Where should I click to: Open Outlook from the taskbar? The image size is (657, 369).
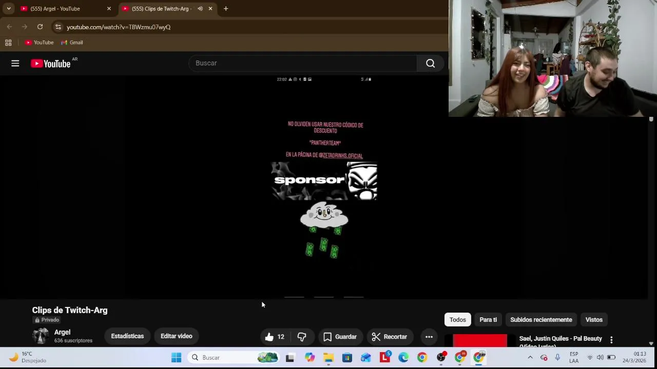click(x=365, y=358)
